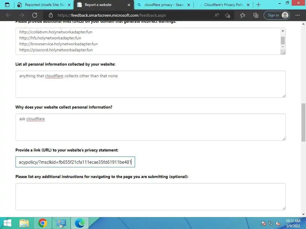Open Cloudflare's Privacy Policy tab
The image size is (306, 229).
pos(223,5)
